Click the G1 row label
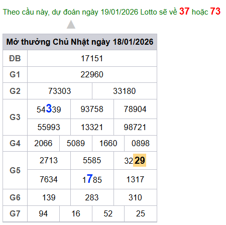 [15, 75]
